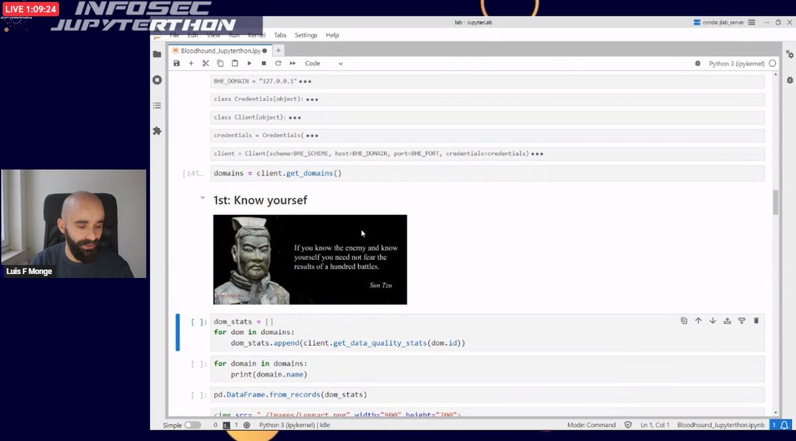Open the Run menu

pyautogui.click(x=234, y=35)
